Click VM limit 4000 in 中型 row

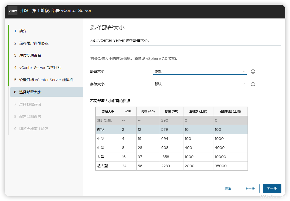point(220,148)
